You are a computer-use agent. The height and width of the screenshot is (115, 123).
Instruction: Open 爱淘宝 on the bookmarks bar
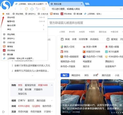[x=54, y=14]
